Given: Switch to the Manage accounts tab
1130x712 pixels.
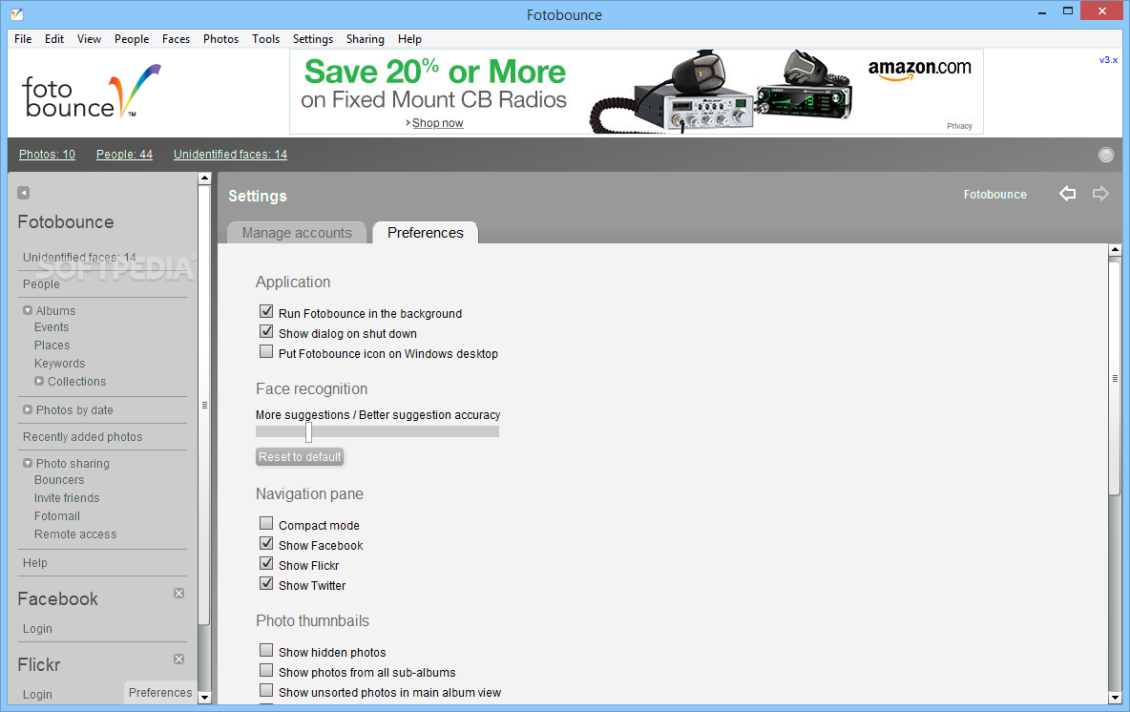Looking at the screenshot, I should point(297,233).
